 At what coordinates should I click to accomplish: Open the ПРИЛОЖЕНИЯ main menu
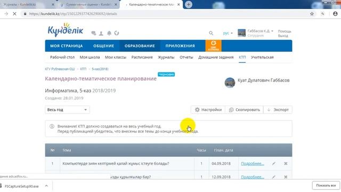180,46
